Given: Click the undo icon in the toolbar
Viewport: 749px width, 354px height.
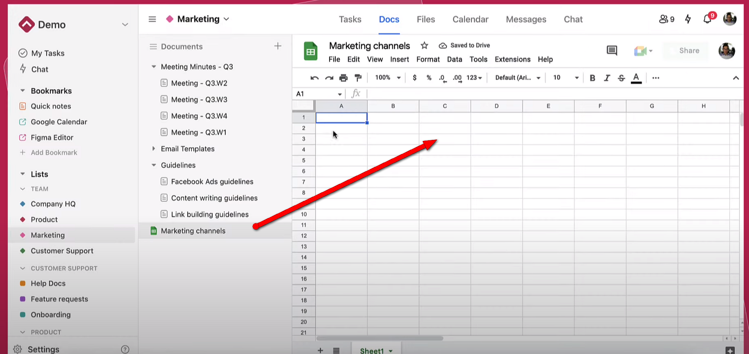Looking at the screenshot, I should coord(314,78).
